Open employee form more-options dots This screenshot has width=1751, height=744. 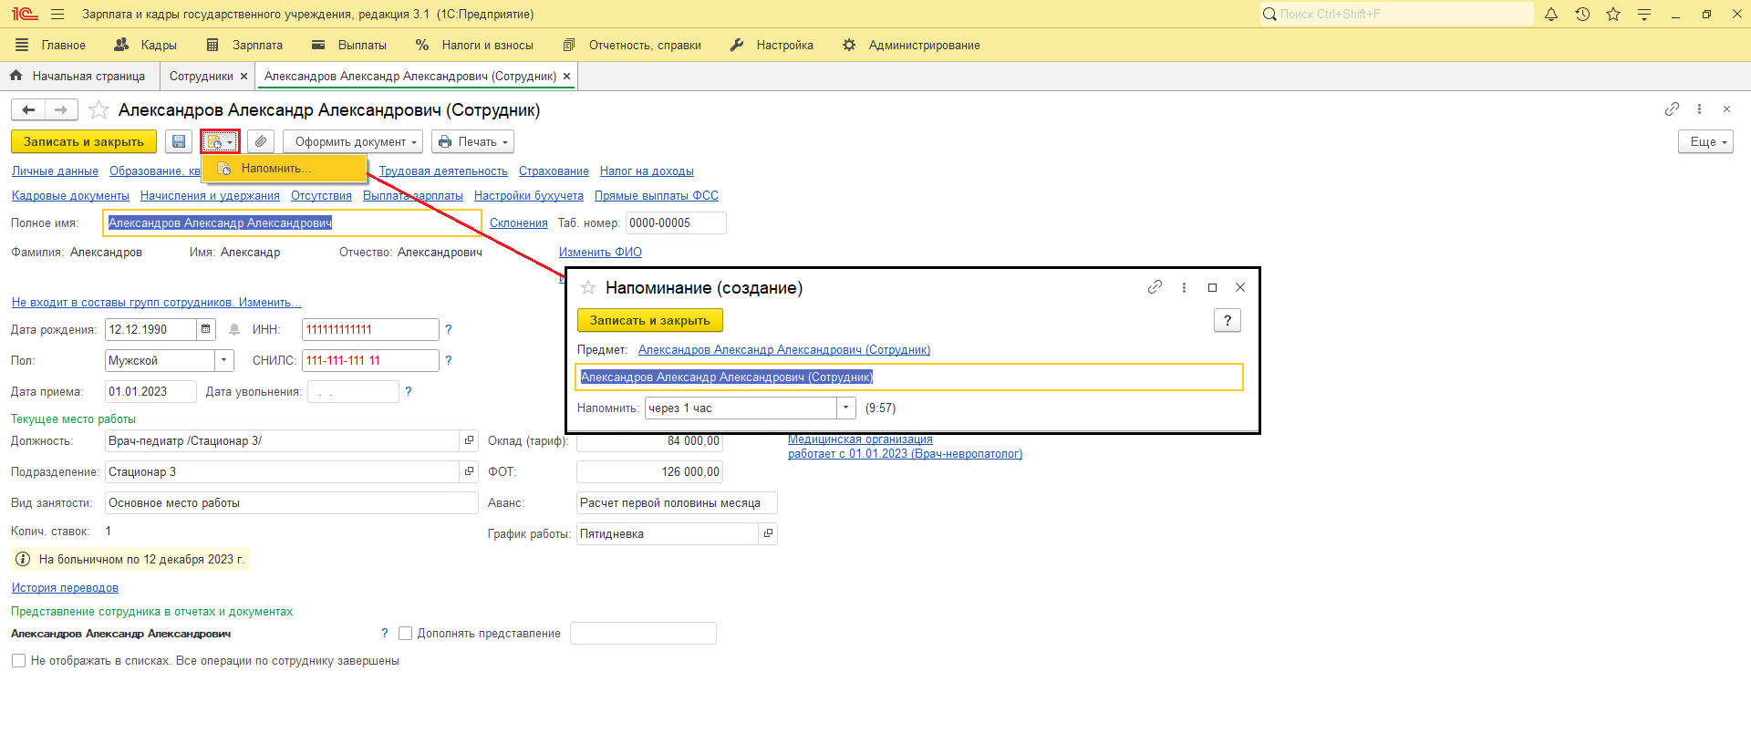tap(1699, 109)
